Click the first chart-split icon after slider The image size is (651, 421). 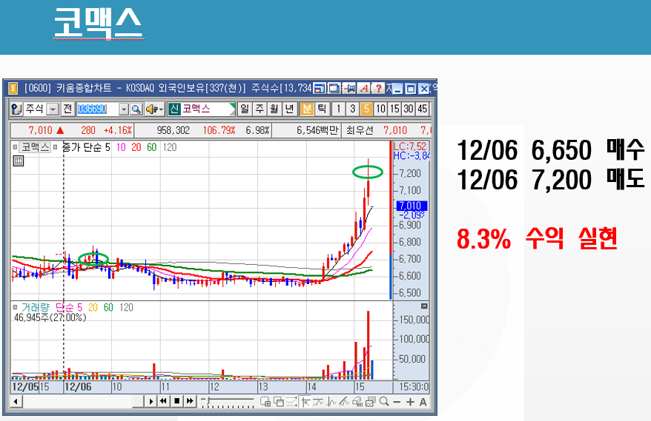265,402
